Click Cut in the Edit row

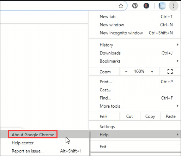coord(130,116)
